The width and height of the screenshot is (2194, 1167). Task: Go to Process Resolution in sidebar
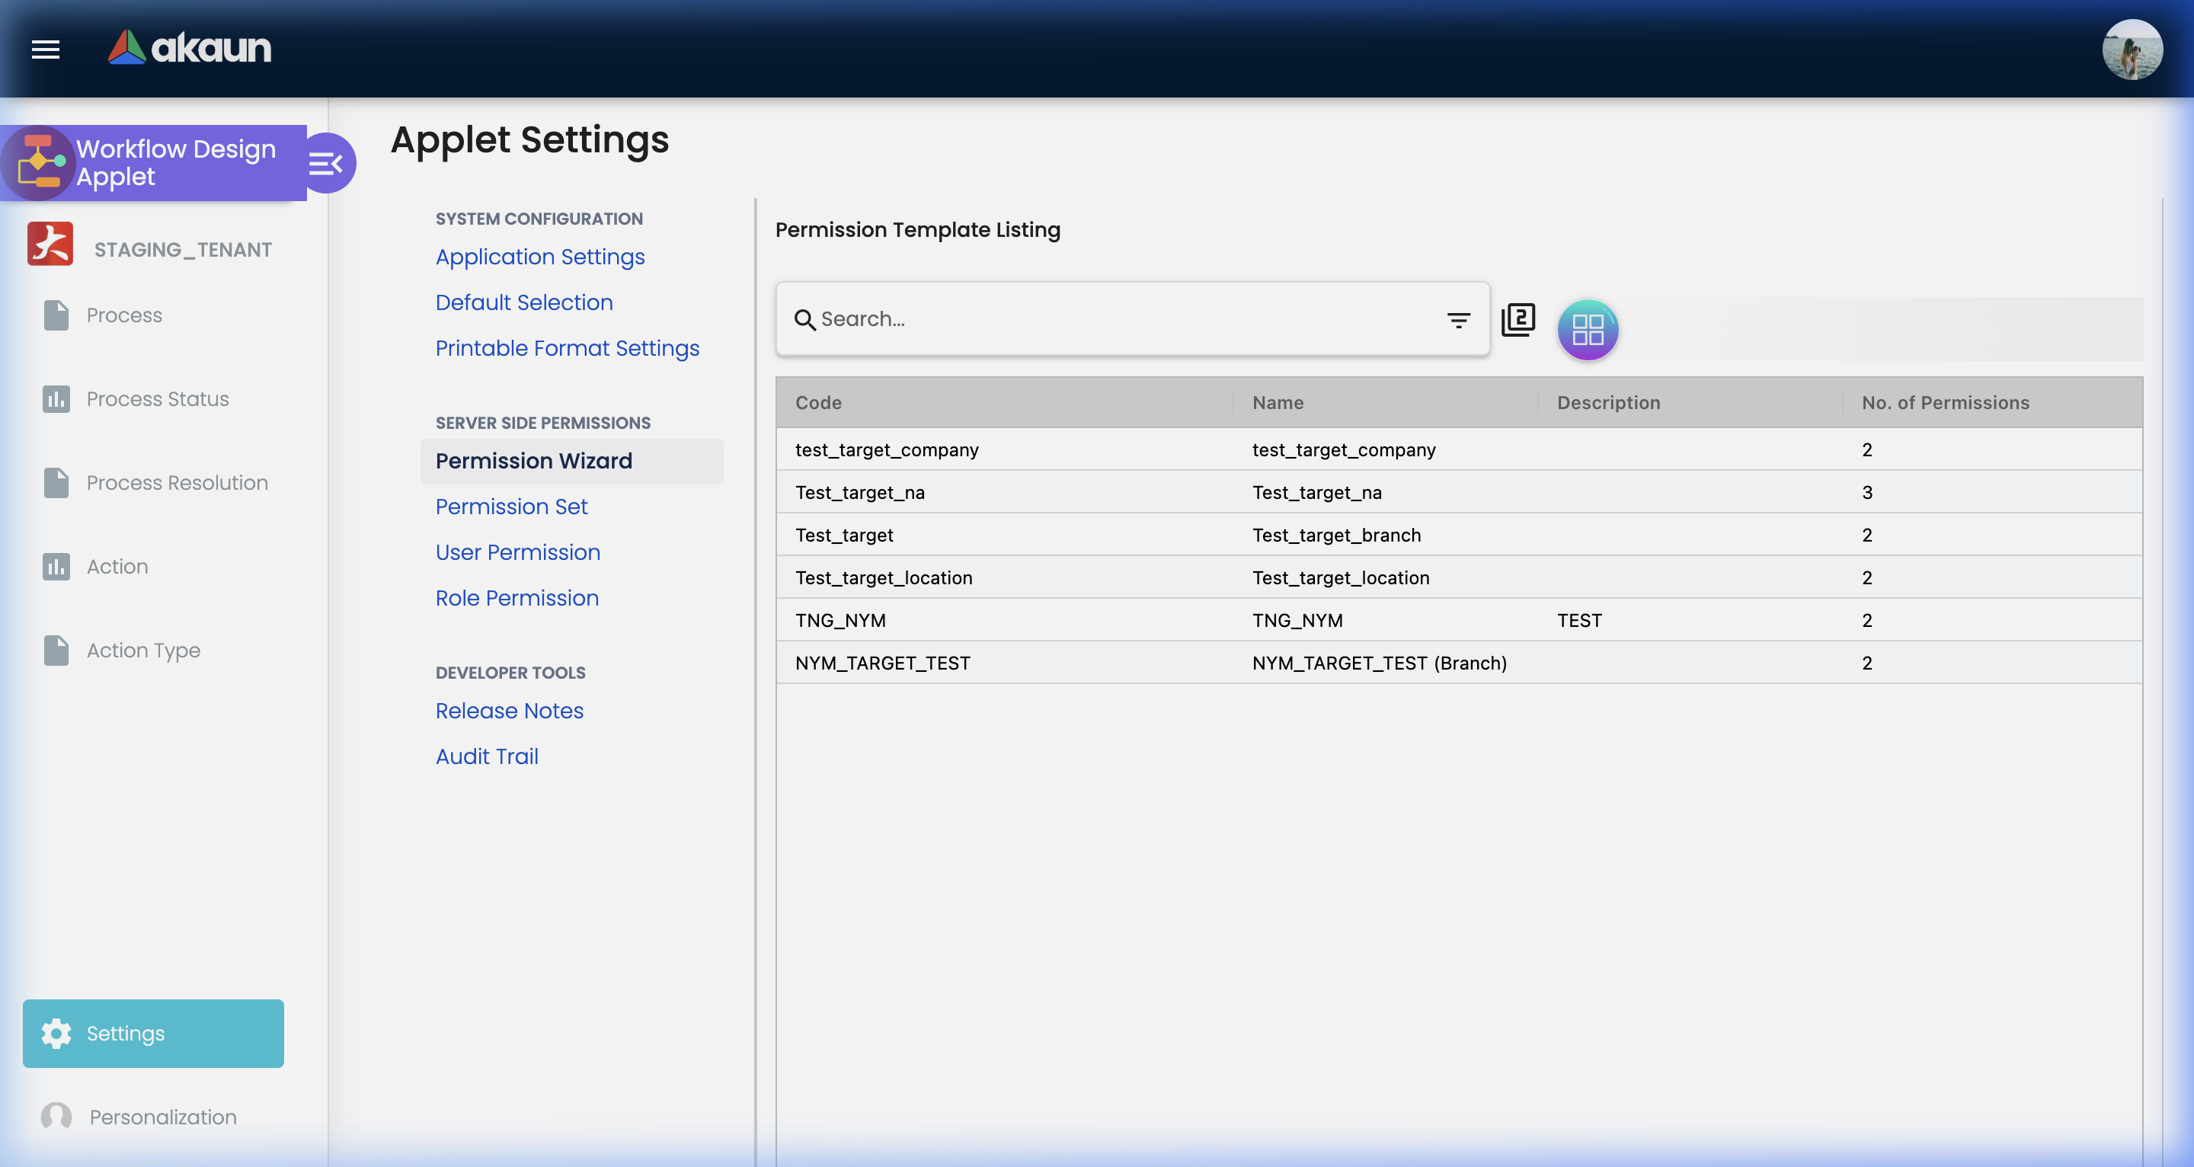coord(178,483)
